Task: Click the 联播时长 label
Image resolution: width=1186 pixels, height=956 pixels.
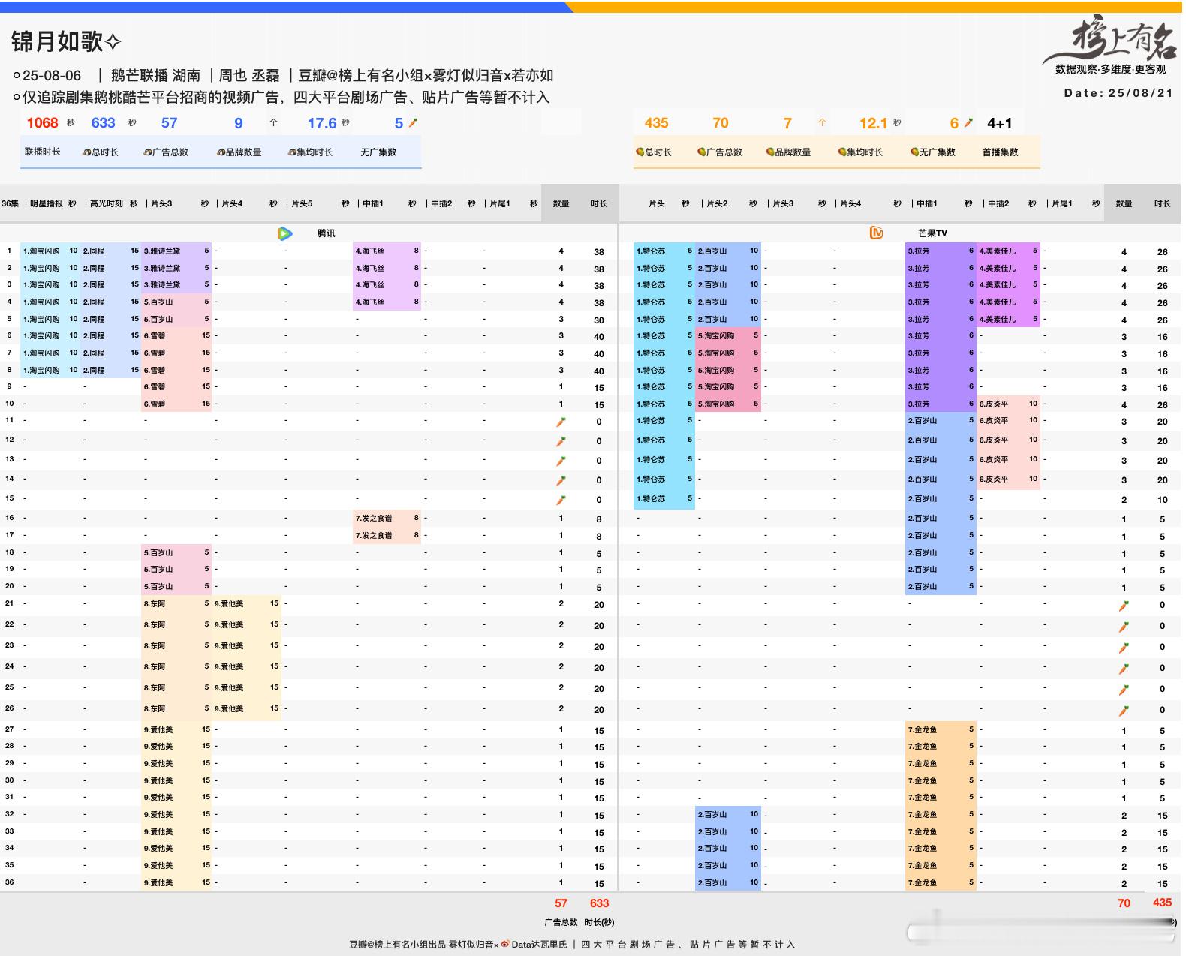Action: click(42, 152)
